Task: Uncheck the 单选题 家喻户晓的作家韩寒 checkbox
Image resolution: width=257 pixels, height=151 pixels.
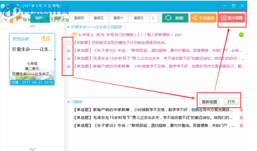Action: pyautogui.click(x=69, y=66)
